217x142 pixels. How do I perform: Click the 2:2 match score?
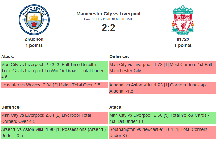click(x=108, y=28)
